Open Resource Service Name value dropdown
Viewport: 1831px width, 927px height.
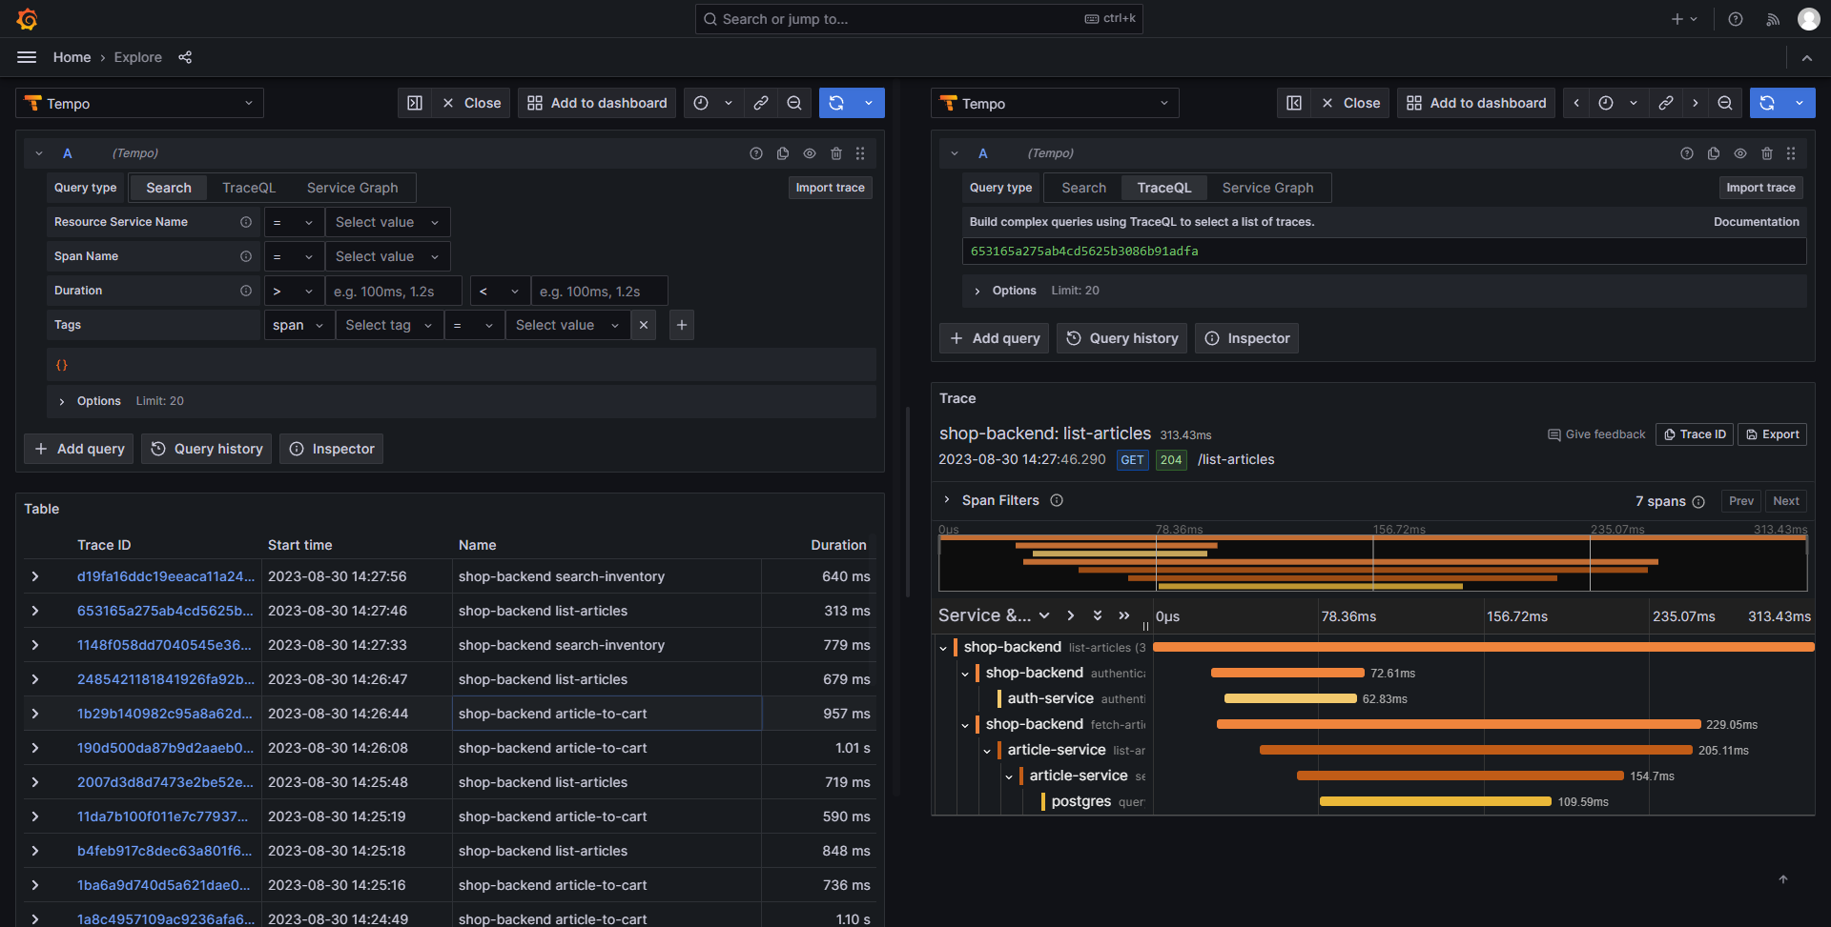tap(387, 222)
